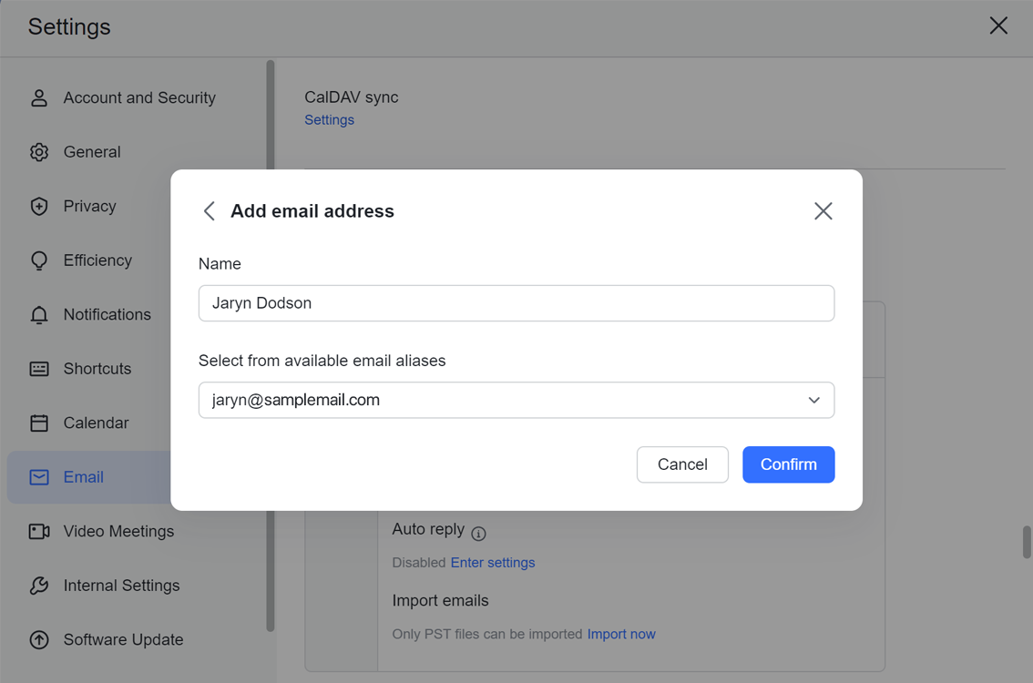Click the back arrow in Add email address dialog

[210, 211]
